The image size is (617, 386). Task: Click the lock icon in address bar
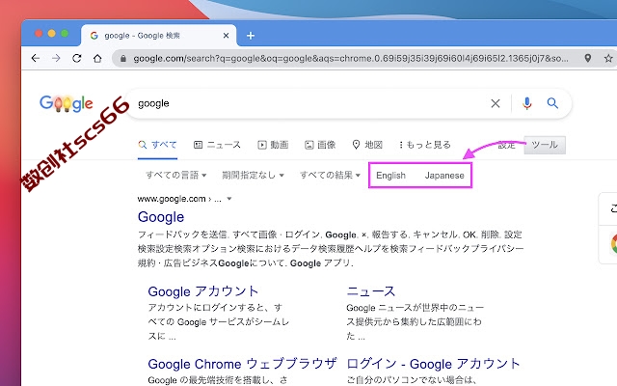tap(123, 59)
